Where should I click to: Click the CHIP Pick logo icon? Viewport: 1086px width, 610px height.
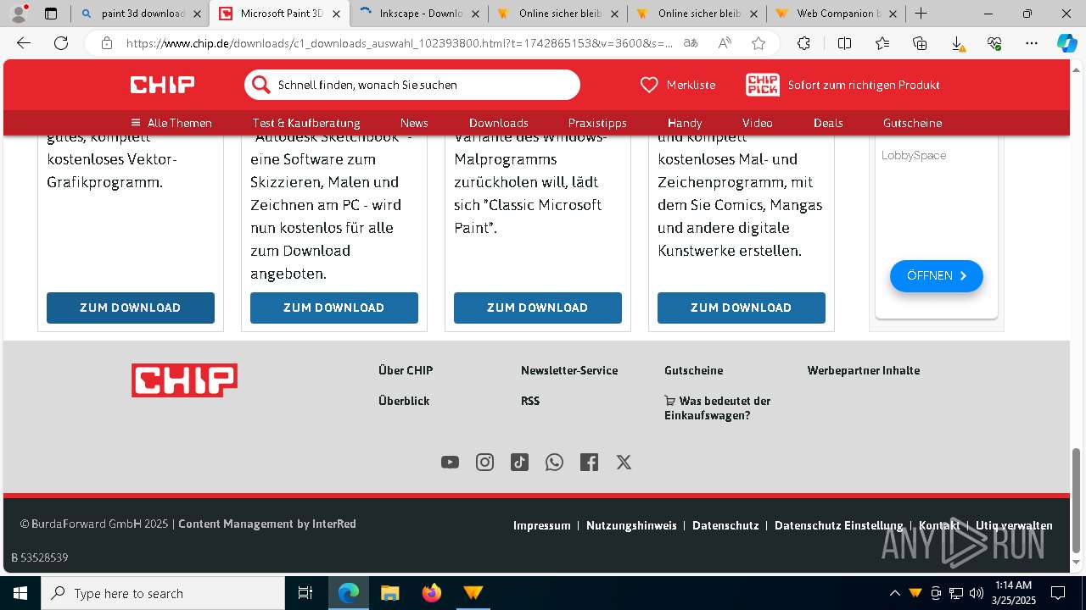click(x=762, y=85)
